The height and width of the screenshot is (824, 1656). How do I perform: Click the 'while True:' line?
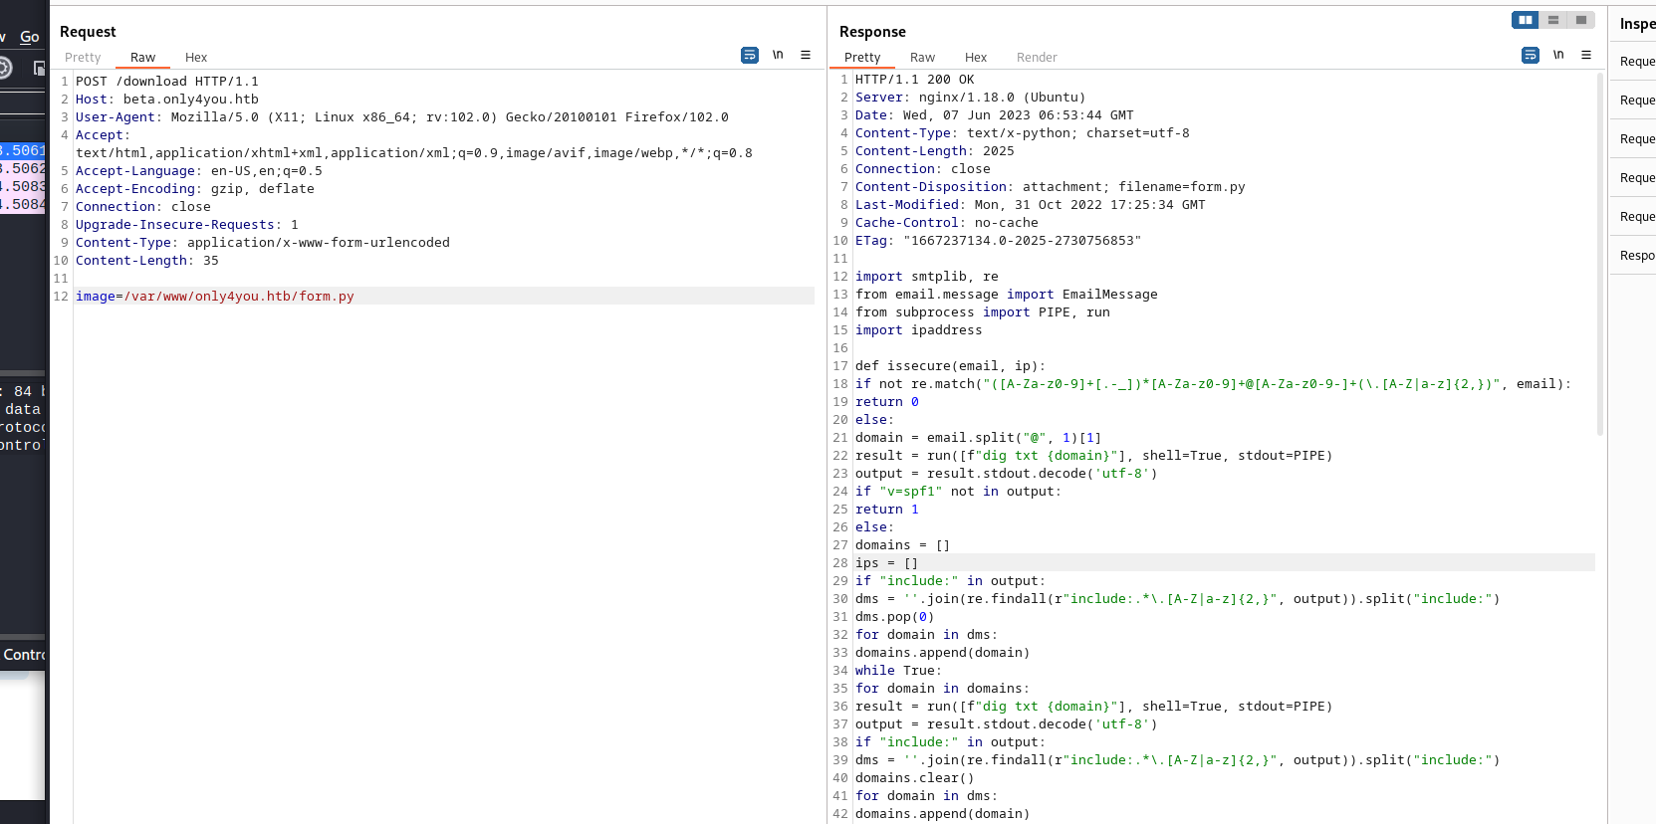[x=898, y=671]
